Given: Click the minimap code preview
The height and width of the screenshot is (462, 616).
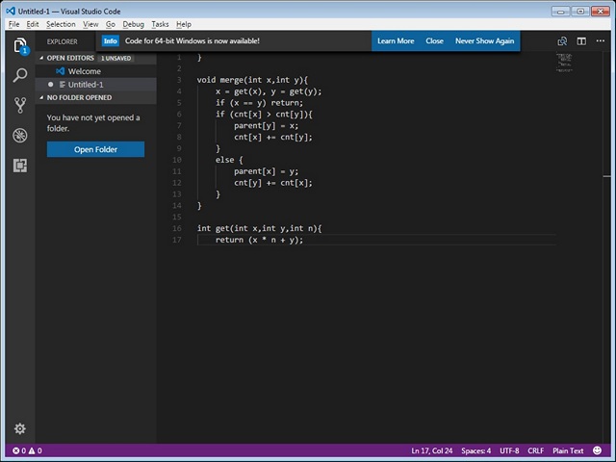Looking at the screenshot, I should (x=565, y=63).
